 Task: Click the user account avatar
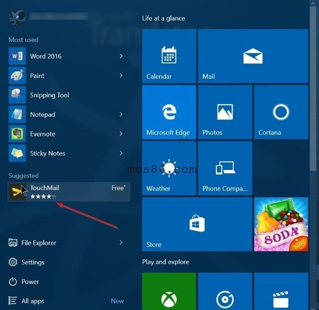tap(17, 17)
